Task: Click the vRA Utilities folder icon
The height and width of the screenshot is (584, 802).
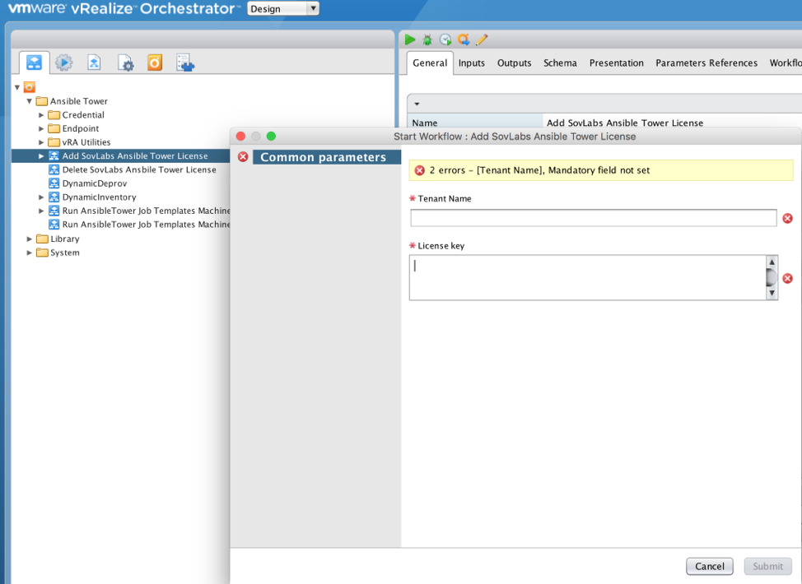Action: click(54, 142)
